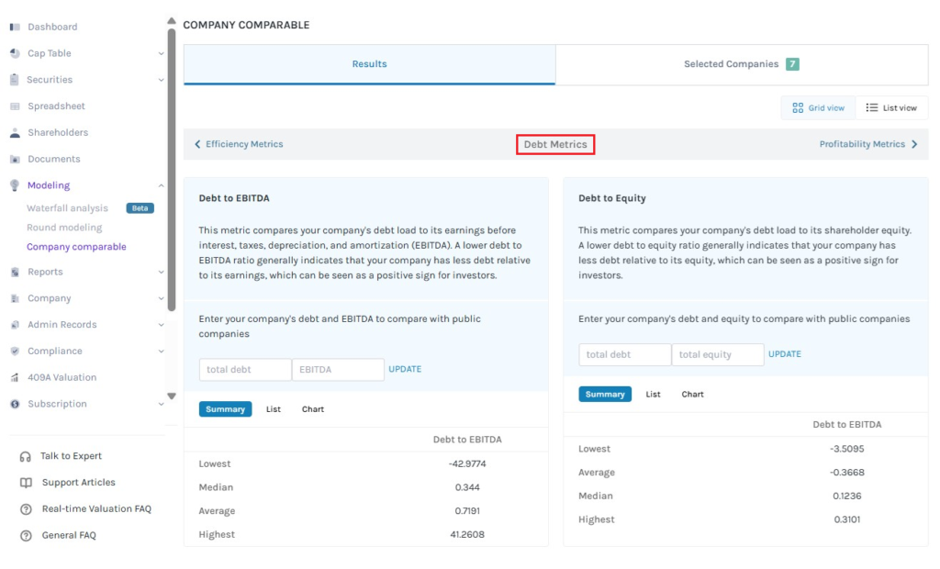Click the Company building icon
Image resolution: width=940 pixels, height=569 pixels.
[x=15, y=298]
